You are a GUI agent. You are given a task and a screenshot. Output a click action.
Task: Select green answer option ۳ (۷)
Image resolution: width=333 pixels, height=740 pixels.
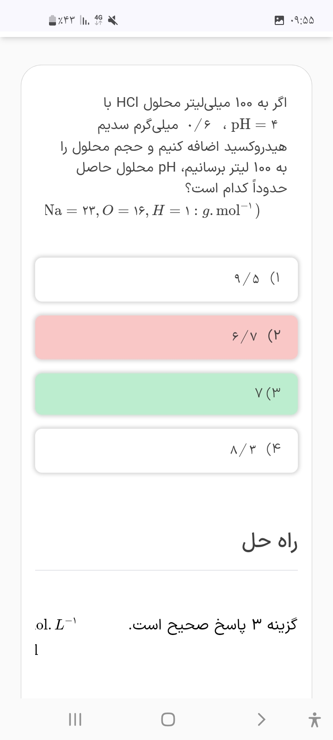[x=166, y=394]
